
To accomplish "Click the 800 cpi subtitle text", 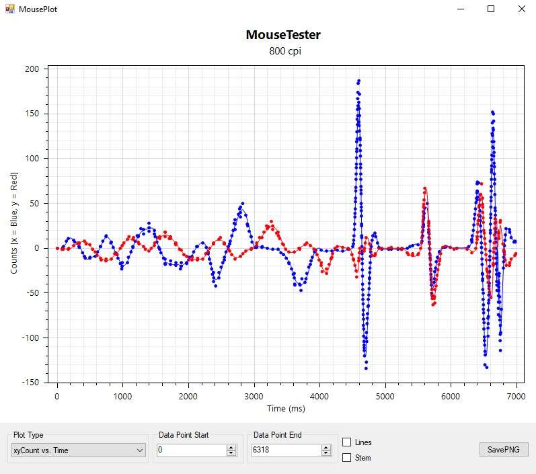I will click(x=283, y=51).
